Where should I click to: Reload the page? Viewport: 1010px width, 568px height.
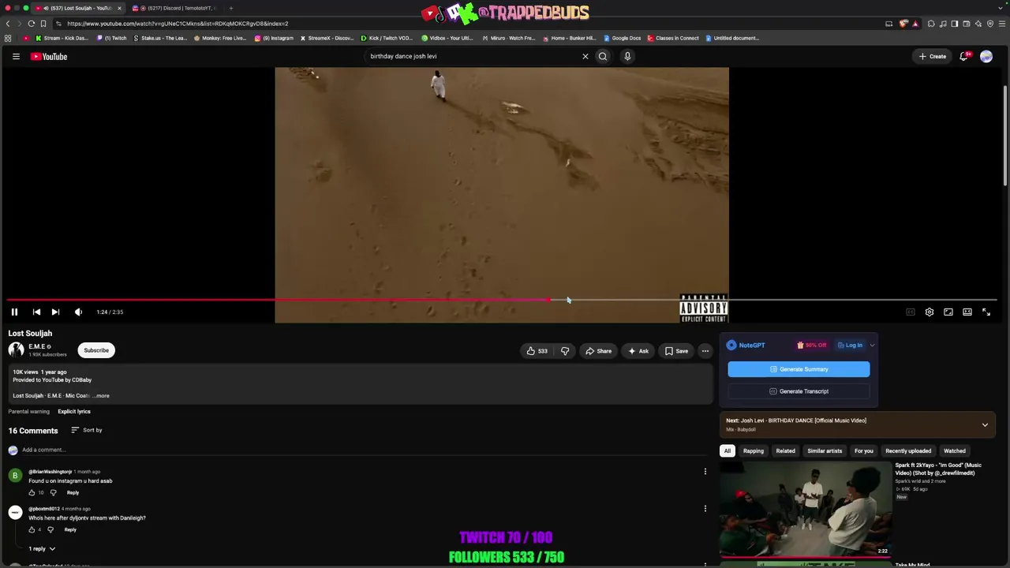[x=32, y=24]
